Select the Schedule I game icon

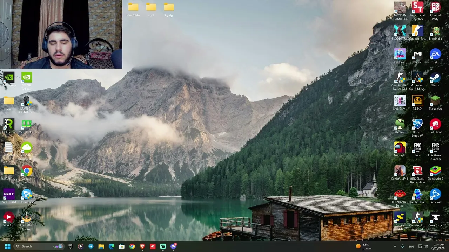(x=400, y=126)
